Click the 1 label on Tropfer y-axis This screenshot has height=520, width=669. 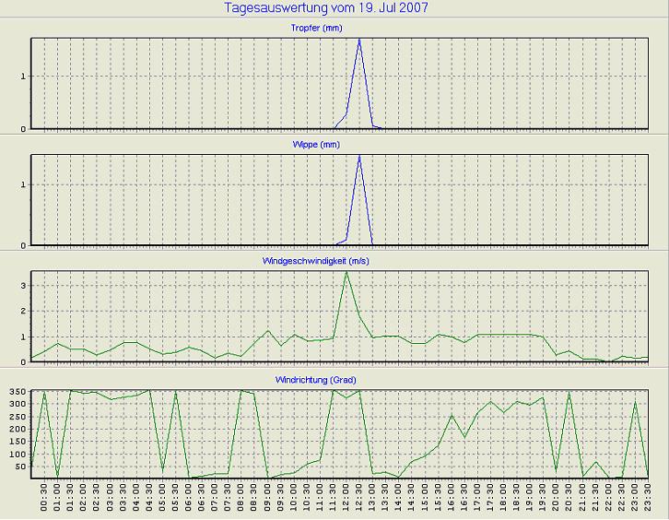click(x=24, y=76)
